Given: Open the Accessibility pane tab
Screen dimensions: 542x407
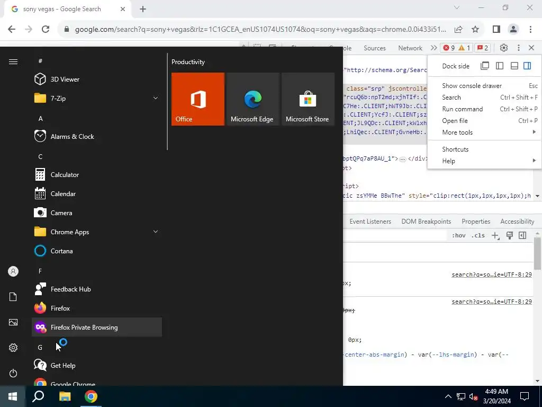Looking at the screenshot, I should click(517, 222).
